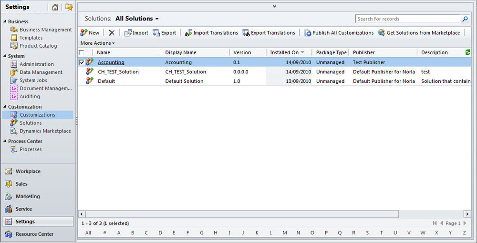Toggle the select-all checkbox in header
The width and height of the screenshot is (477, 243).
click(x=82, y=52)
